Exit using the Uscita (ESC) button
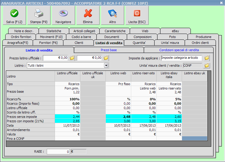This screenshot has width=225, height=162. pos(137,15)
